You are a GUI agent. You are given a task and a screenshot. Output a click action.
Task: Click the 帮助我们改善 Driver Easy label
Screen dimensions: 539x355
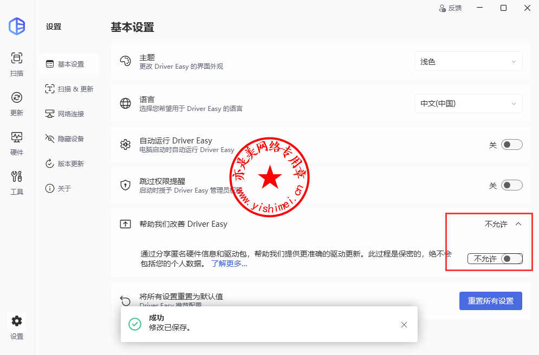coord(183,224)
